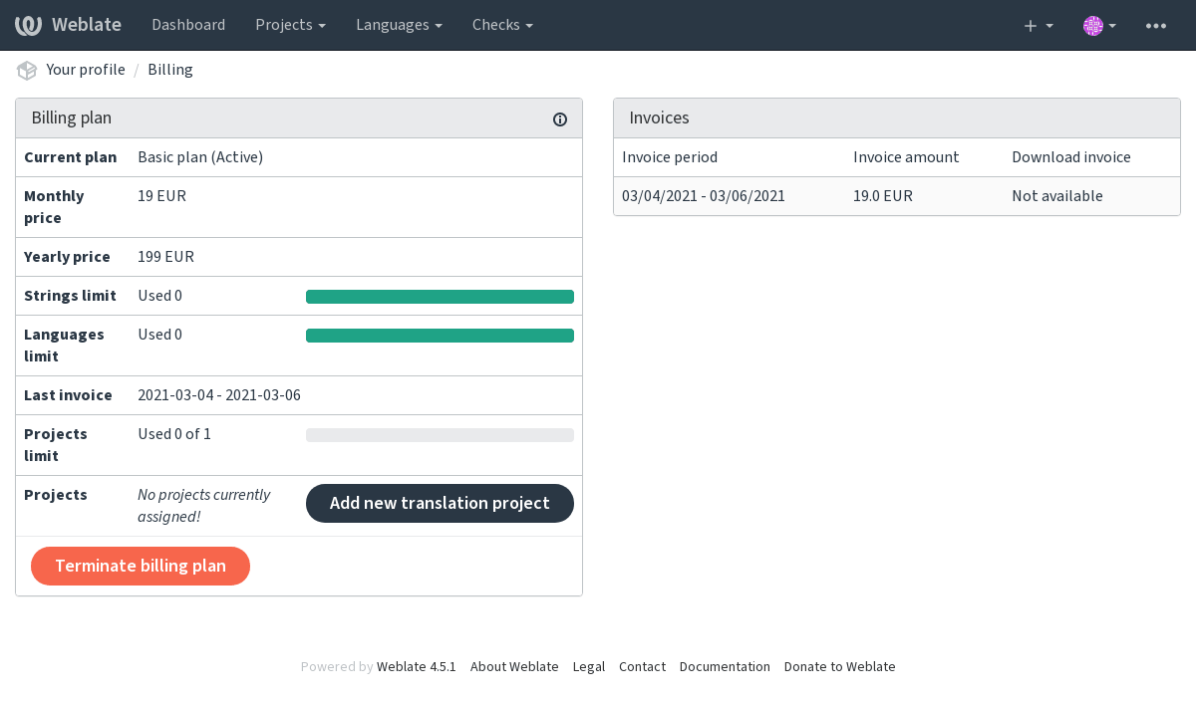Open the Weblate 4.5.1 footer link
Screen dimensions: 1196x704
click(417, 667)
